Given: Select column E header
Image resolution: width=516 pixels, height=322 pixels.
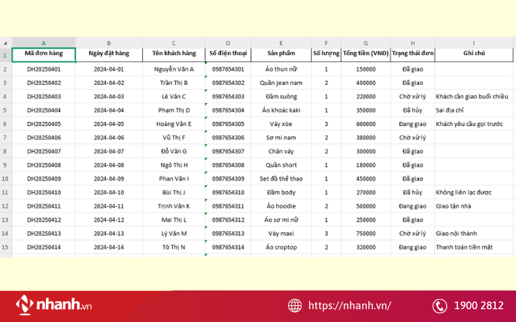Looking at the screenshot, I should click(x=281, y=43).
